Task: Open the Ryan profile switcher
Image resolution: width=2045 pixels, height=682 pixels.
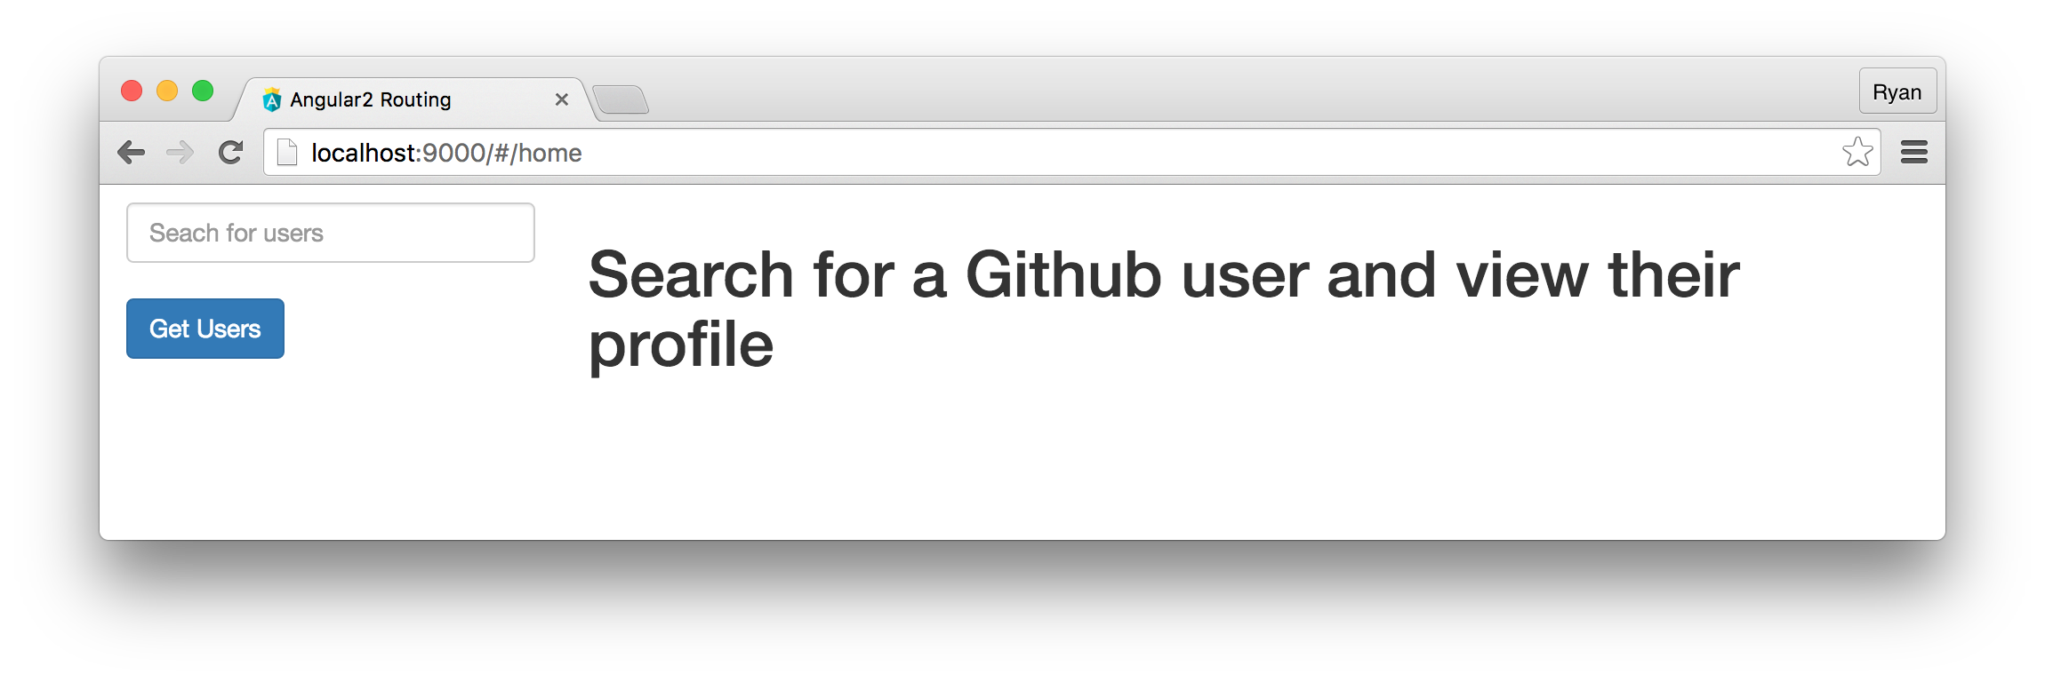Action: click(1897, 91)
